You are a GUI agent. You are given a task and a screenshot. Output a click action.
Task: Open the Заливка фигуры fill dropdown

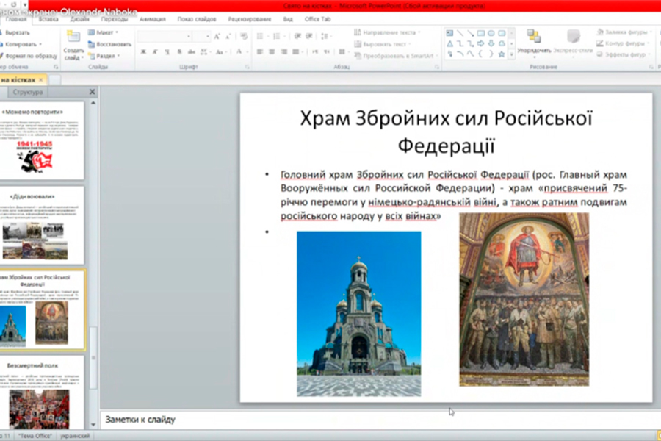[x=624, y=32]
